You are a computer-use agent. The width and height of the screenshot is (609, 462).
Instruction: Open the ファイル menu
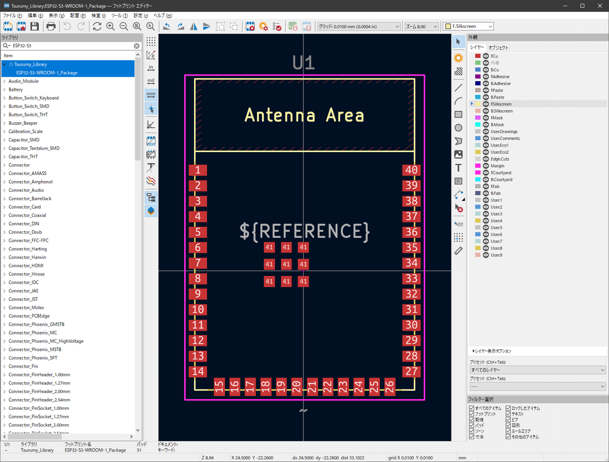click(13, 16)
